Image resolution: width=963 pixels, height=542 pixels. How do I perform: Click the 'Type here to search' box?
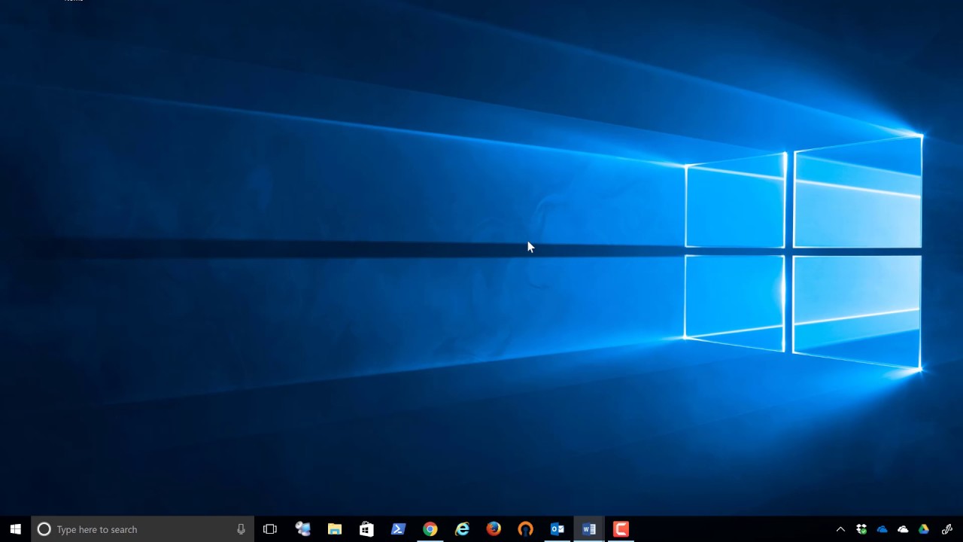[x=142, y=529]
